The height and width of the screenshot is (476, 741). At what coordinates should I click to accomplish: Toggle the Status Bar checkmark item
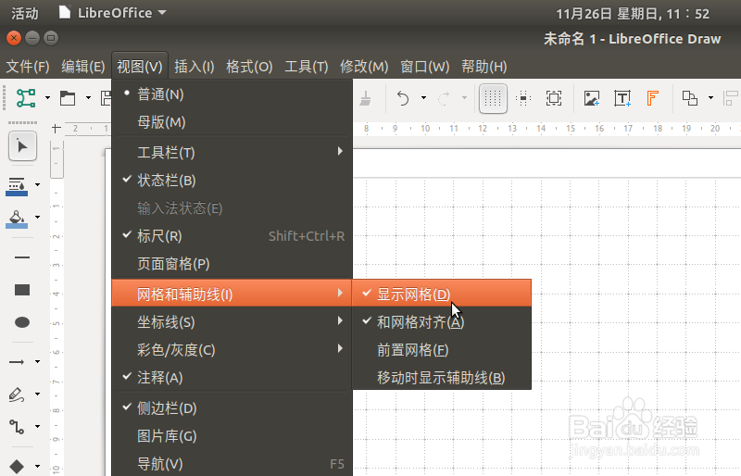pyautogui.click(x=232, y=180)
